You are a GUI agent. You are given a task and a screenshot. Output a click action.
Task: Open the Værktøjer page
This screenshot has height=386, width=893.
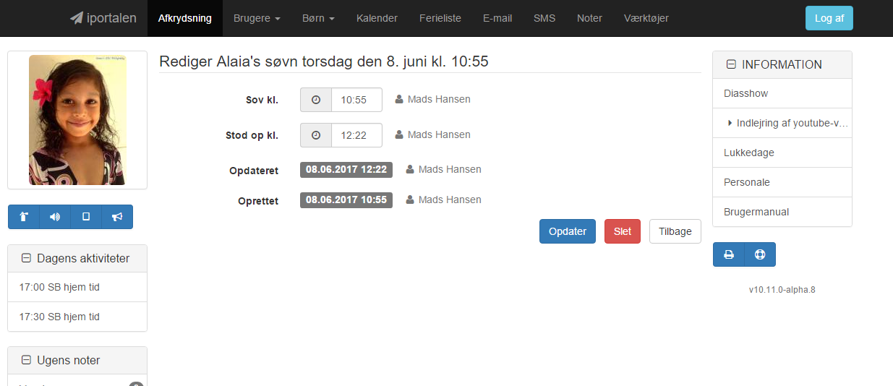tap(646, 18)
